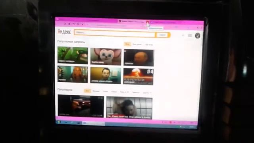Open popular video with red caption banner

click(129, 108)
